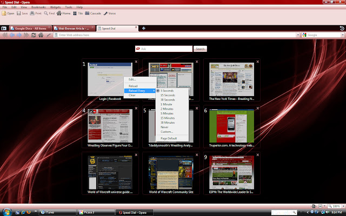
Task: Open the ESPN speed dial thumbnail
Action: coord(231,173)
